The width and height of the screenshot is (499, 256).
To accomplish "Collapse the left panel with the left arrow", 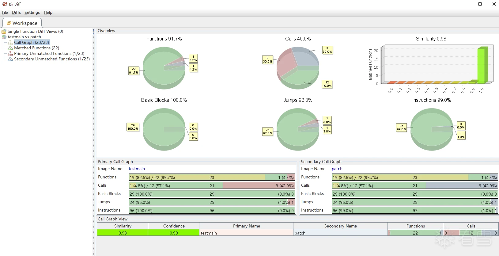I will tap(93, 30).
